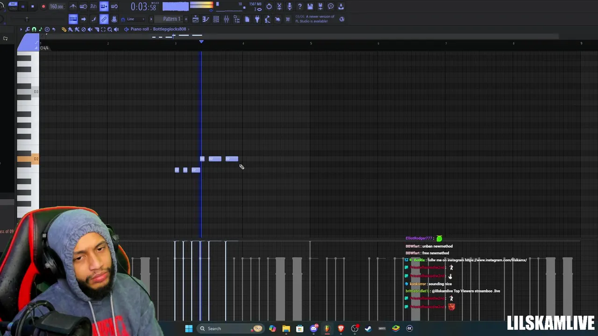Toggle loop recording button
The image size is (598, 336).
click(114, 6)
